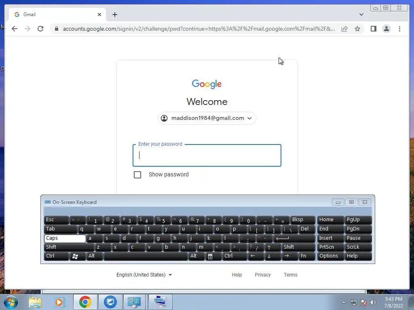Show hidden tray icons arrow
This screenshot has width=414, height=310.
pyautogui.click(x=344, y=302)
